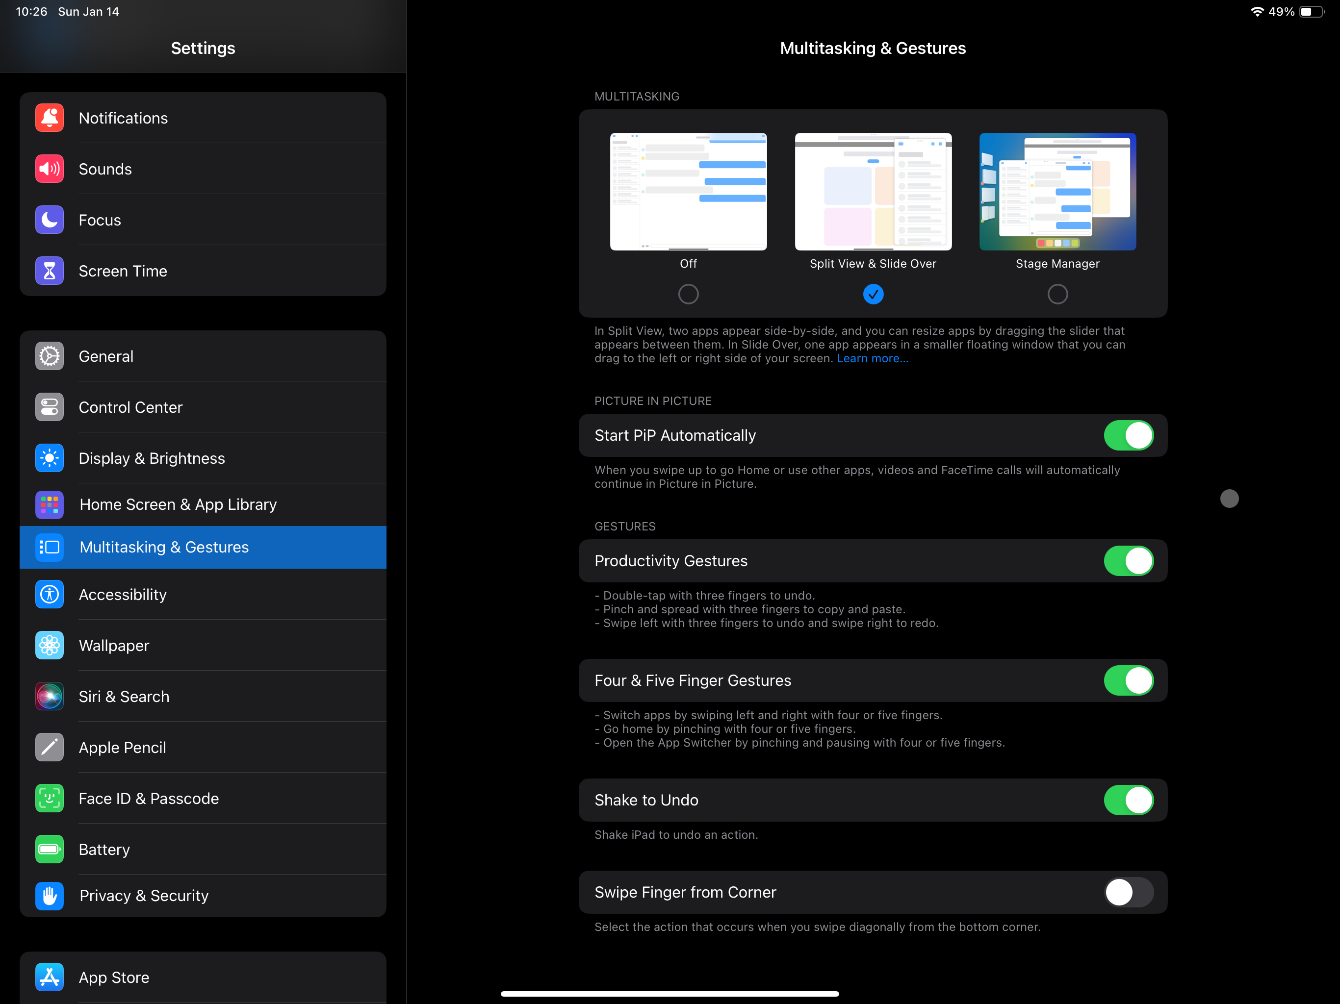Tap the Screen Time hourglass icon
The height and width of the screenshot is (1004, 1340).
point(49,271)
